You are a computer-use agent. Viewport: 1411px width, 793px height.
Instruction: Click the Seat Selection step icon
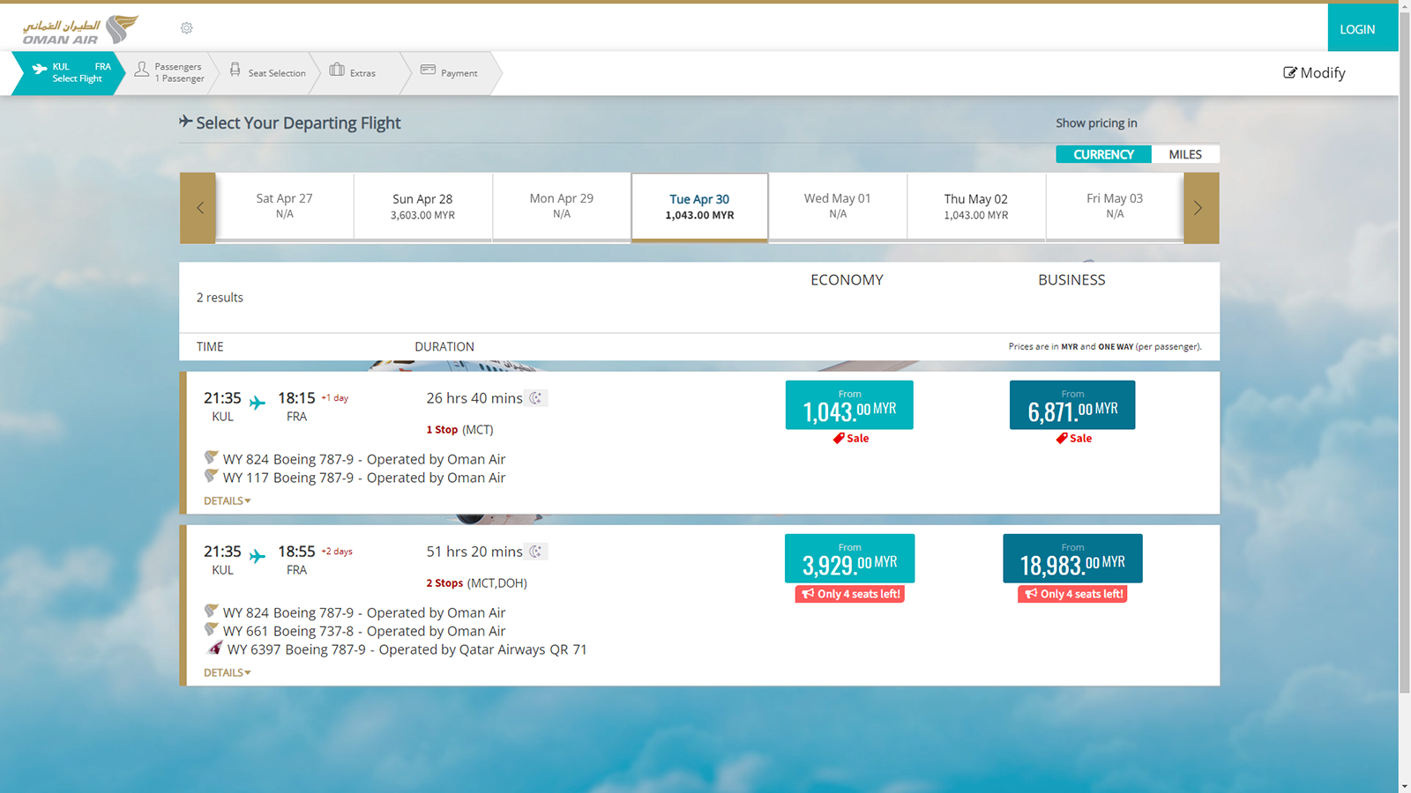click(235, 70)
